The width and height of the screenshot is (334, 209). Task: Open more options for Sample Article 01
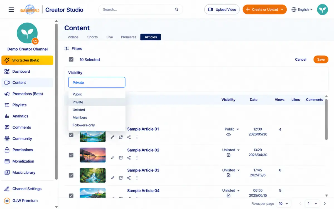(137, 137)
